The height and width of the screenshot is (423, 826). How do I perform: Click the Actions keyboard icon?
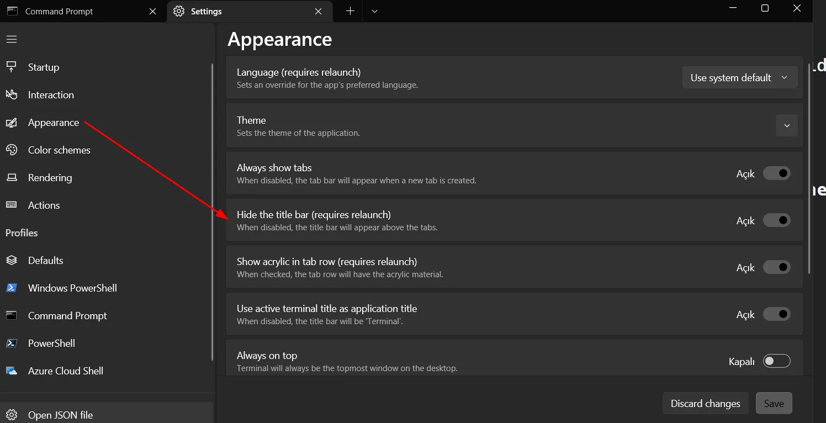11,205
